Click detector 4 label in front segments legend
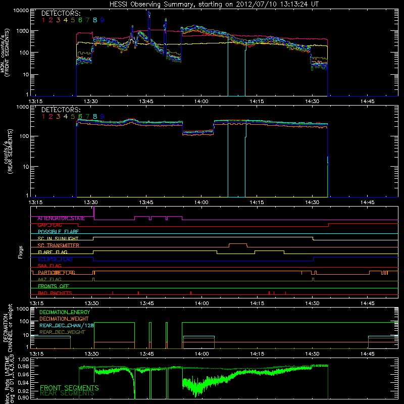This screenshot has width=404, height=404. pos(66,20)
